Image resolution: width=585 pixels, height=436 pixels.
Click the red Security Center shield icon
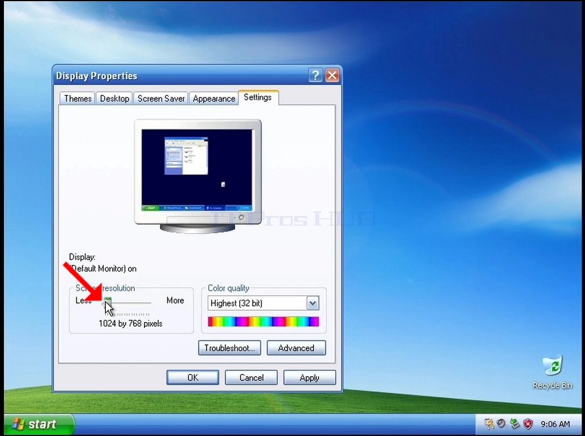click(528, 423)
